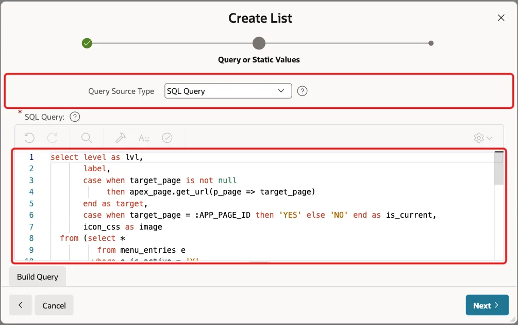Click the undo icon in editor toolbar

pos(29,138)
